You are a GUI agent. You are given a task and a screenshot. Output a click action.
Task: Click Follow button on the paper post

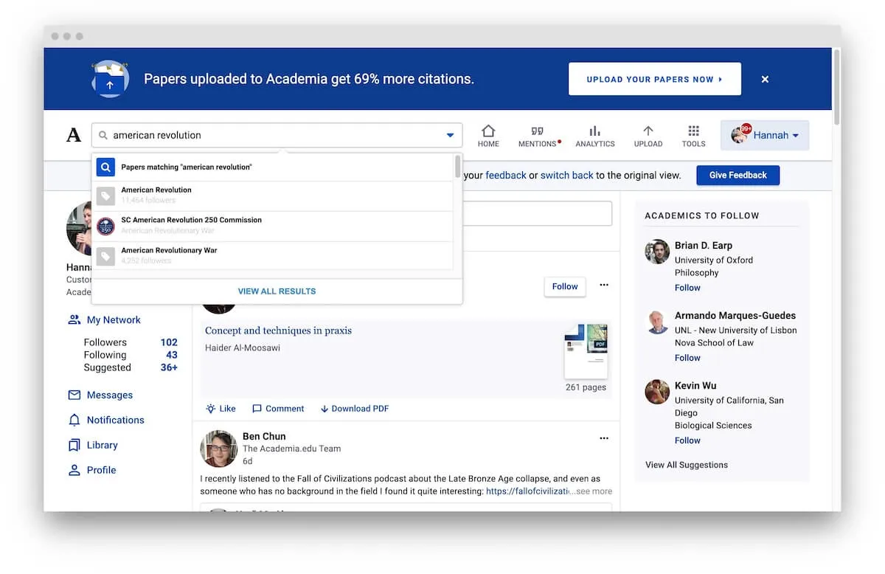click(x=565, y=287)
